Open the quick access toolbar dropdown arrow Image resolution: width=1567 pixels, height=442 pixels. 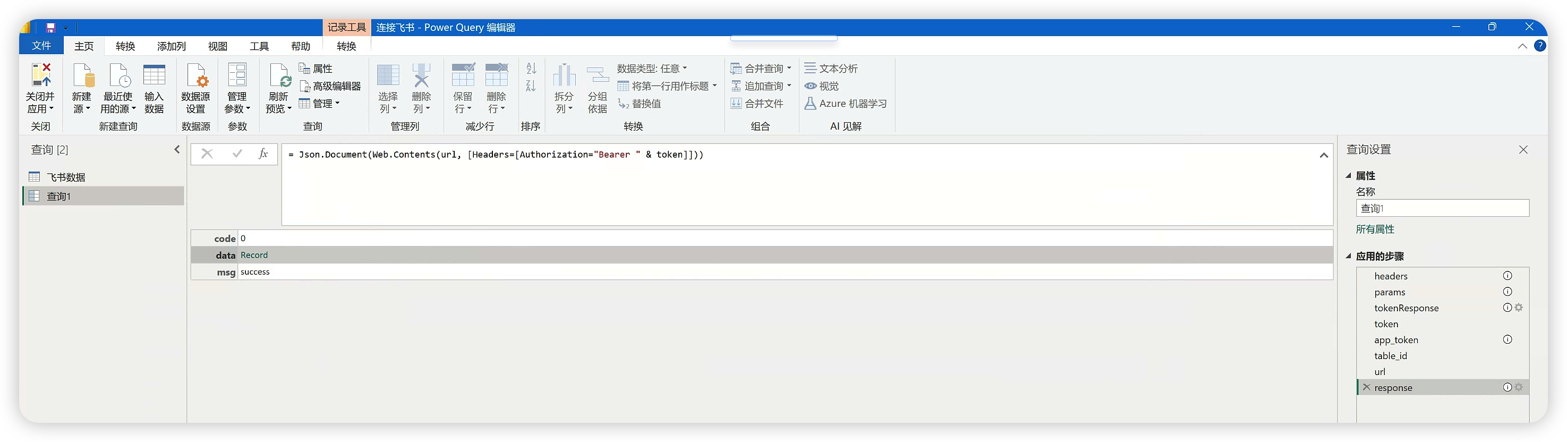pyautogui.click(x=66, y=28)
